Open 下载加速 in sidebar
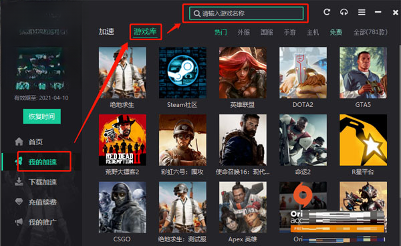This screenshot has width=401, height=246. 43,182
